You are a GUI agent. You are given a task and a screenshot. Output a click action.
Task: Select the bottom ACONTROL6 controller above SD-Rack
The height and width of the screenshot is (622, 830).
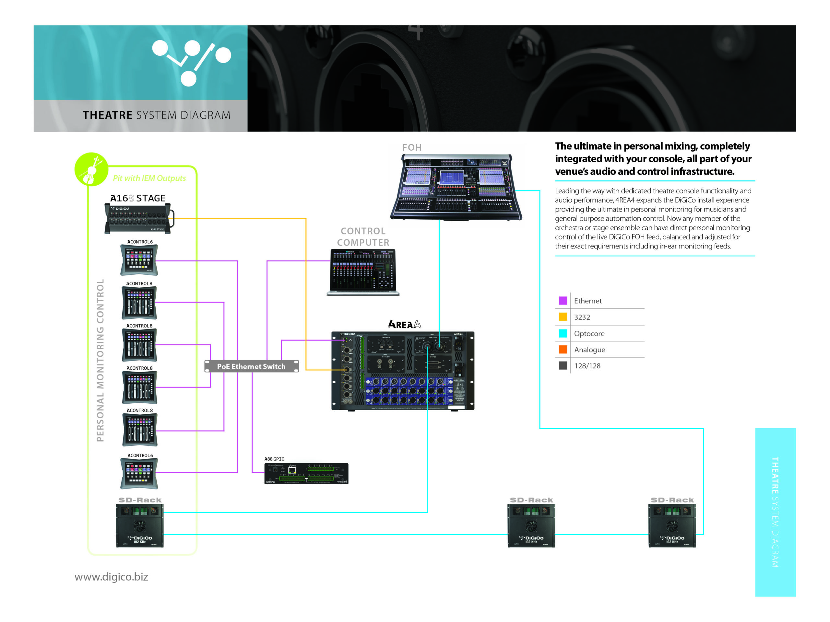tap(139, 474)
